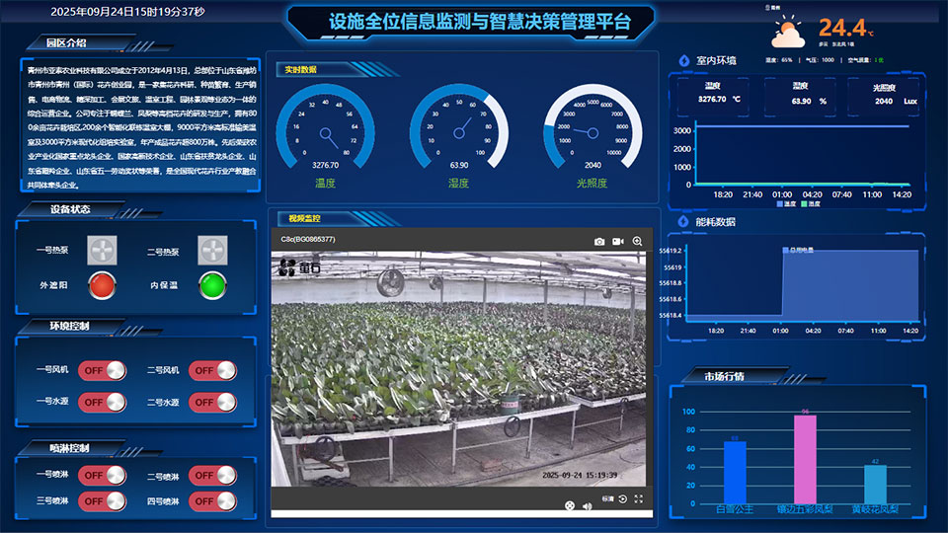Image resolution: width=948 pixels, height=533 pixels.
Task: Switch on 三号喷淋 sprinkler
Action: (x=103, y=501)
